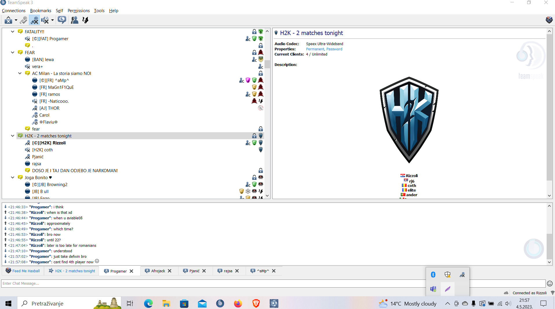Viewport: 555px width, 309px height.
Task: Select user [AJ] THOR
Action: [x=49, y=108]
